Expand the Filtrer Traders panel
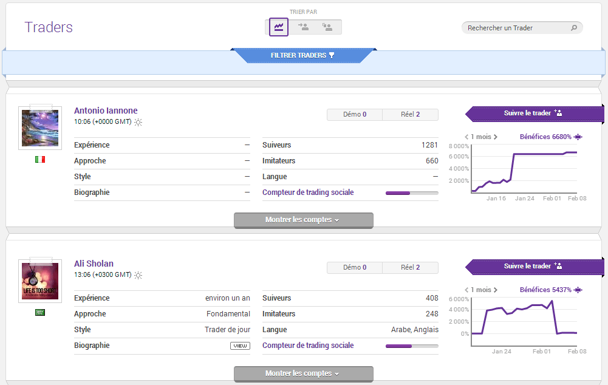 (302, 55)
